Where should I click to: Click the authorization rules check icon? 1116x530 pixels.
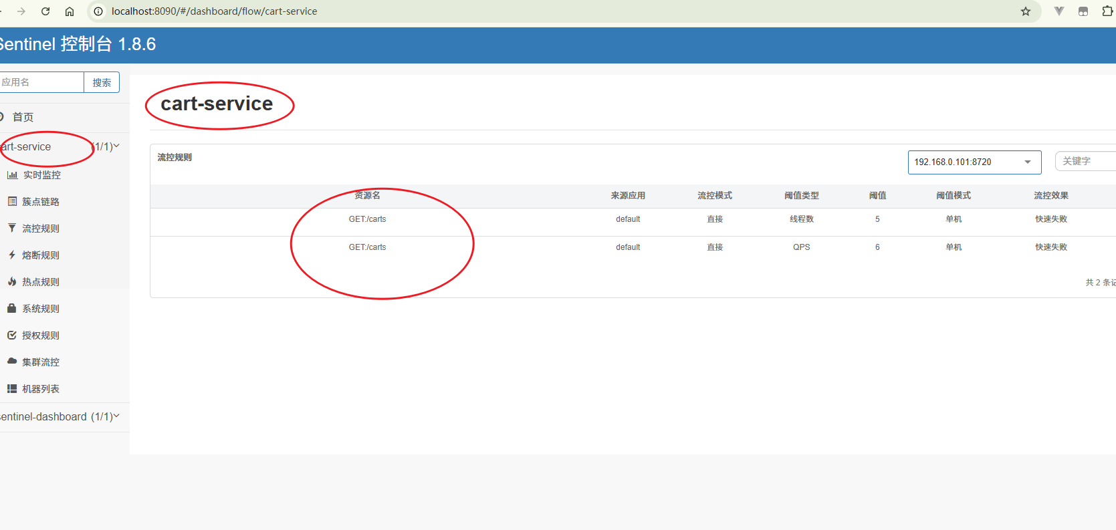click(x=12, y=335)
